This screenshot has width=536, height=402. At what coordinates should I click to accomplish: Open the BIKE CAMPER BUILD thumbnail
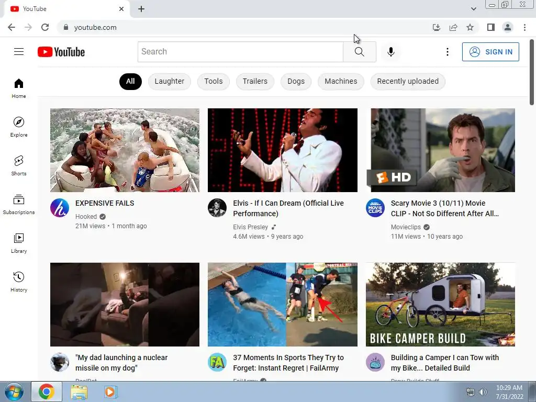(x=440, y=305)
